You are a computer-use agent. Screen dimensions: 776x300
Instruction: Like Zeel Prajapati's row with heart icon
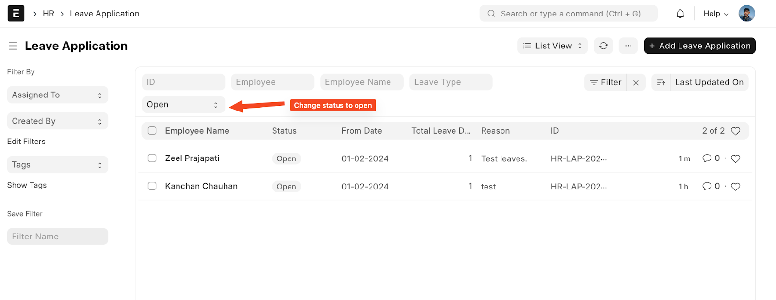[x=735, y=159]
